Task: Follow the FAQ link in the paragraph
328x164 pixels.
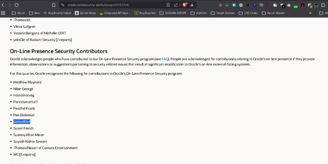Action: [x=165, y=59]
